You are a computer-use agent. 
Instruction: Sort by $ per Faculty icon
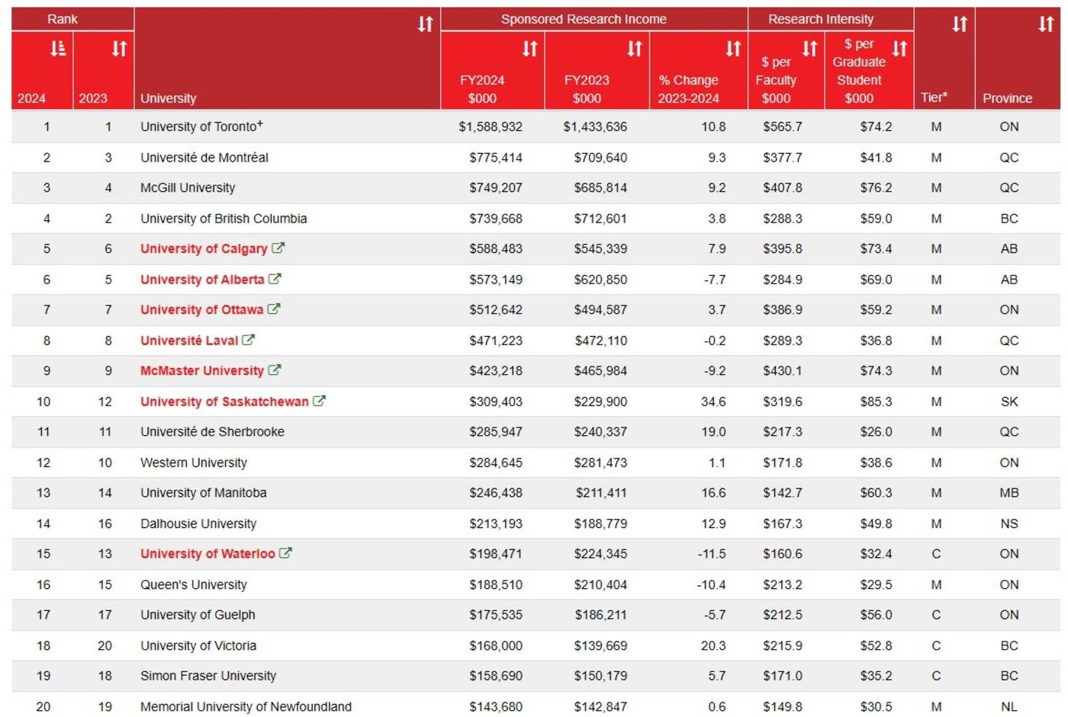(x=809, y=49)
